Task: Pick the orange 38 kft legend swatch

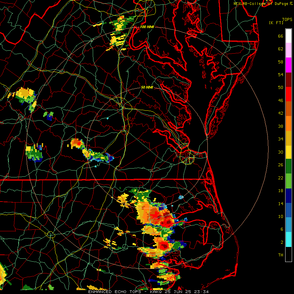Action: [x=288, y=123]
